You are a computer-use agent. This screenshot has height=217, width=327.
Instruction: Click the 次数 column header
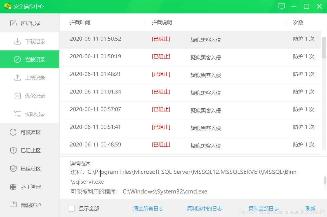click(x=298, y=22)
